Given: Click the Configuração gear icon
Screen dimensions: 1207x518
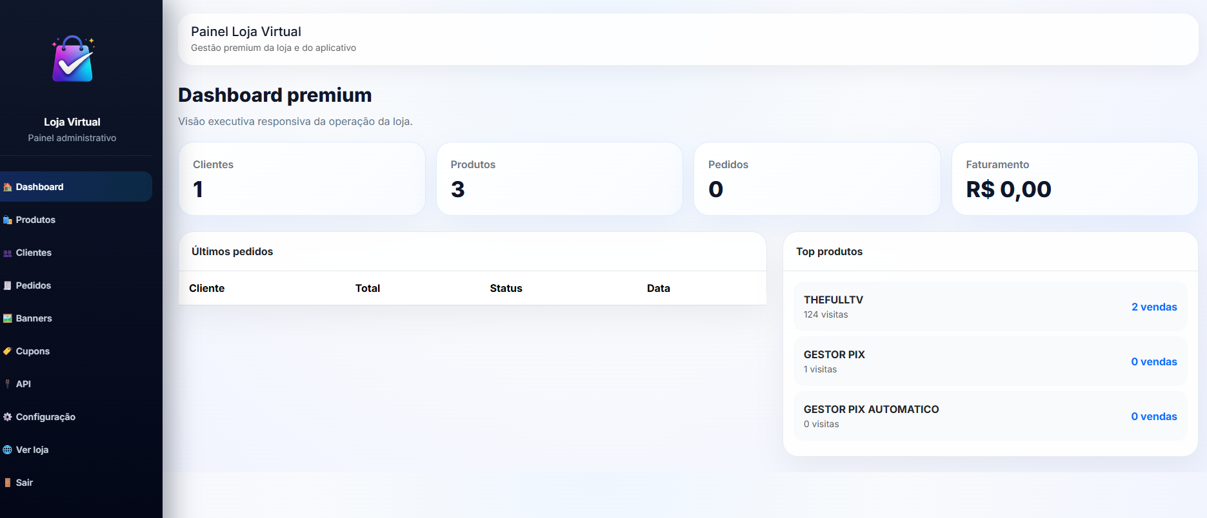Looking at the screenshot, I should (x=8, y=417).
